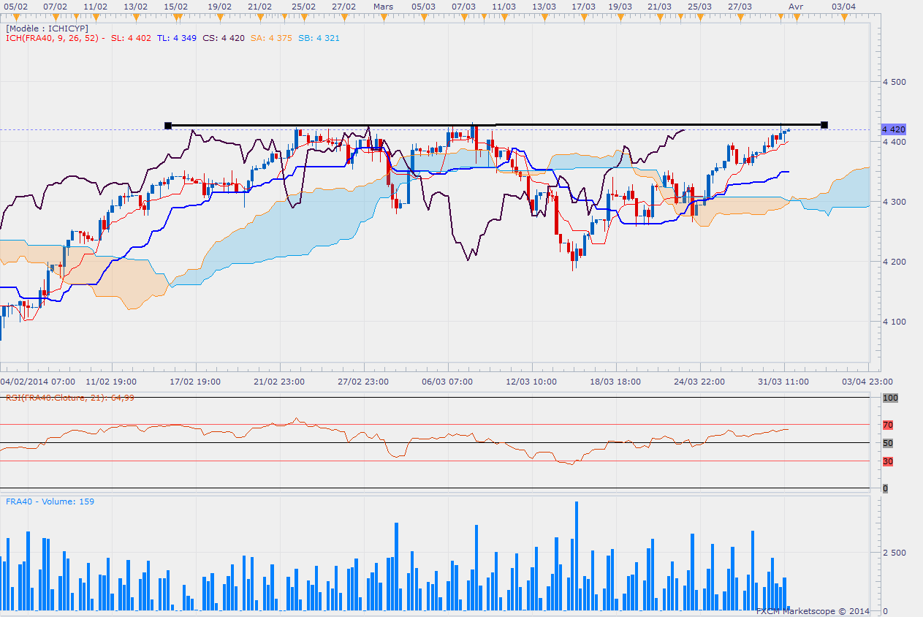Click the '24/03 22:00' time axis label

[x=699, y=382]
